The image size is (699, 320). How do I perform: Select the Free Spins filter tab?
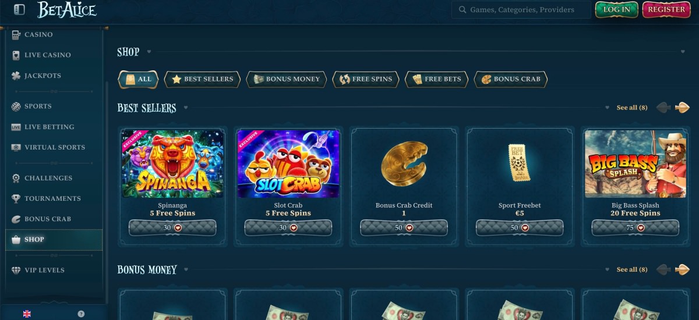coord(366,79)
